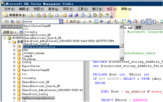Display the Estimated Execution Plan
The image size is (163, 102).
(96, 22)
